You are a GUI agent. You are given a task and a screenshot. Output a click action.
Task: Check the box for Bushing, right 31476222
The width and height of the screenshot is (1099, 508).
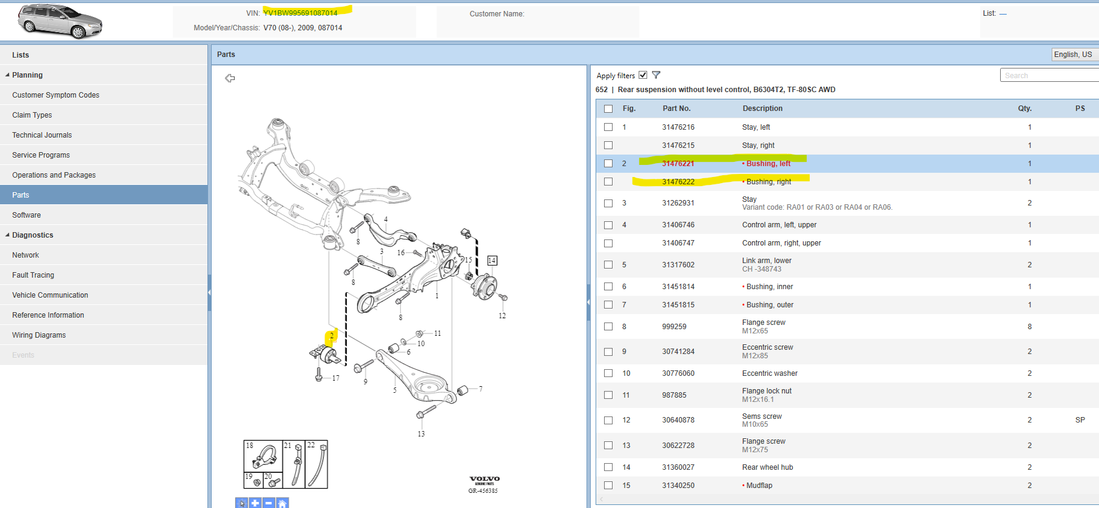(608, 182)
